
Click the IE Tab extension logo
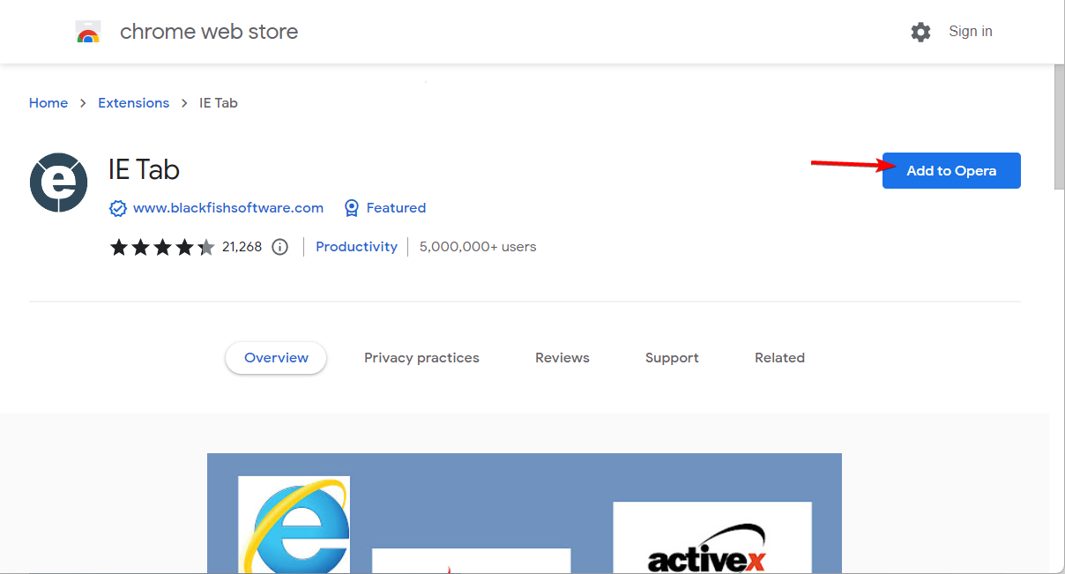[59, 183]
